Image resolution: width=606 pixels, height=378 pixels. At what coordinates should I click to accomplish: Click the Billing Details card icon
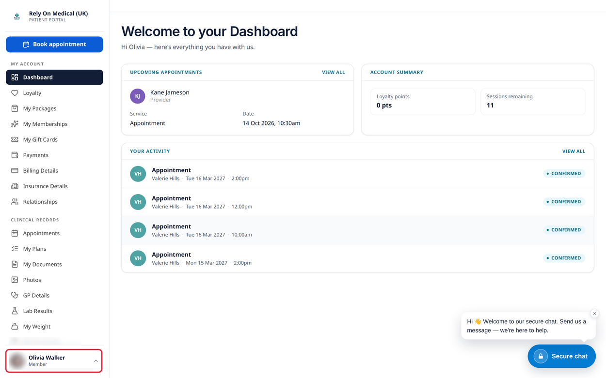[15, 170]
